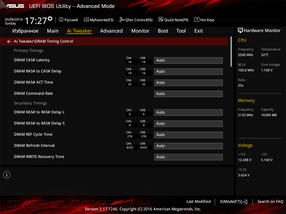This screenshot has width=286, height=214.
Task: Open DRAM Command Rate Auto dropdown
Action: click(188, 94)
